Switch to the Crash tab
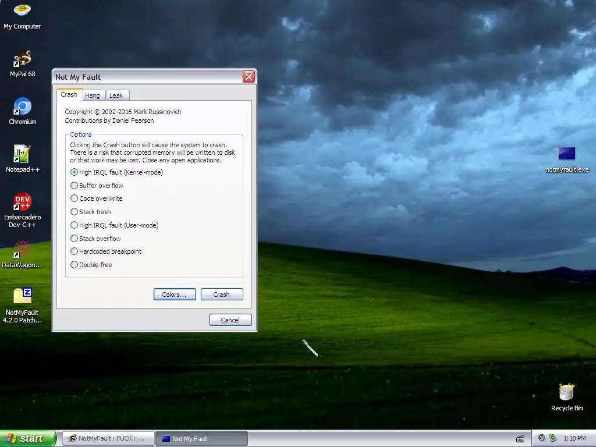This screenshot has height=447, width=596. coord(69,94)
